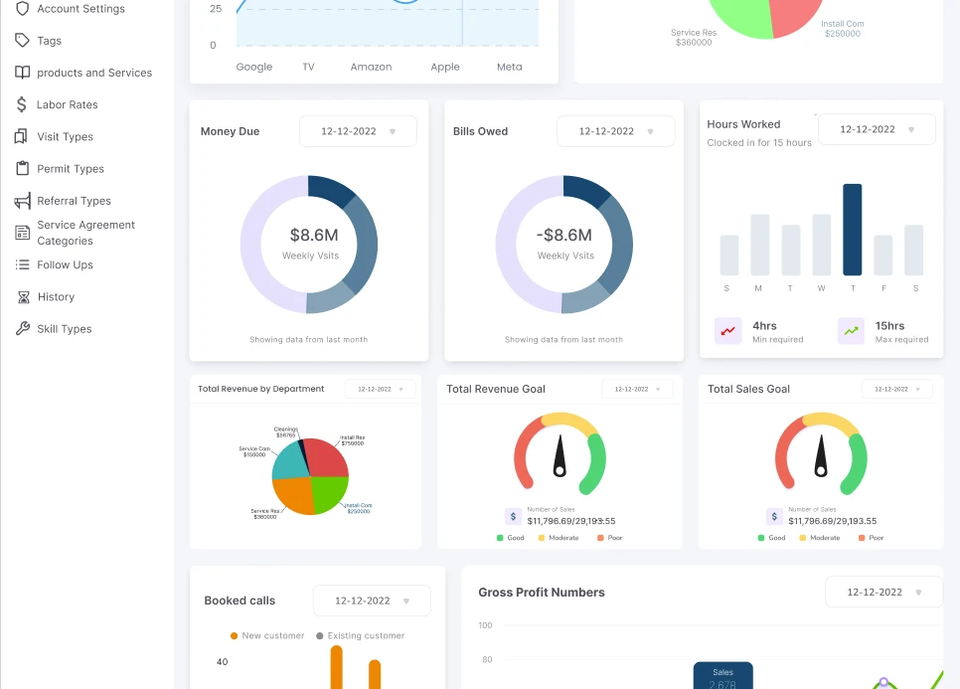
Task: Open Account Settings menu item
Action: pos(80,9)
